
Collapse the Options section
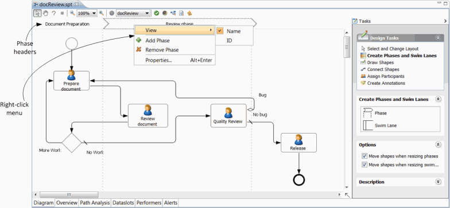click(438, 144)
